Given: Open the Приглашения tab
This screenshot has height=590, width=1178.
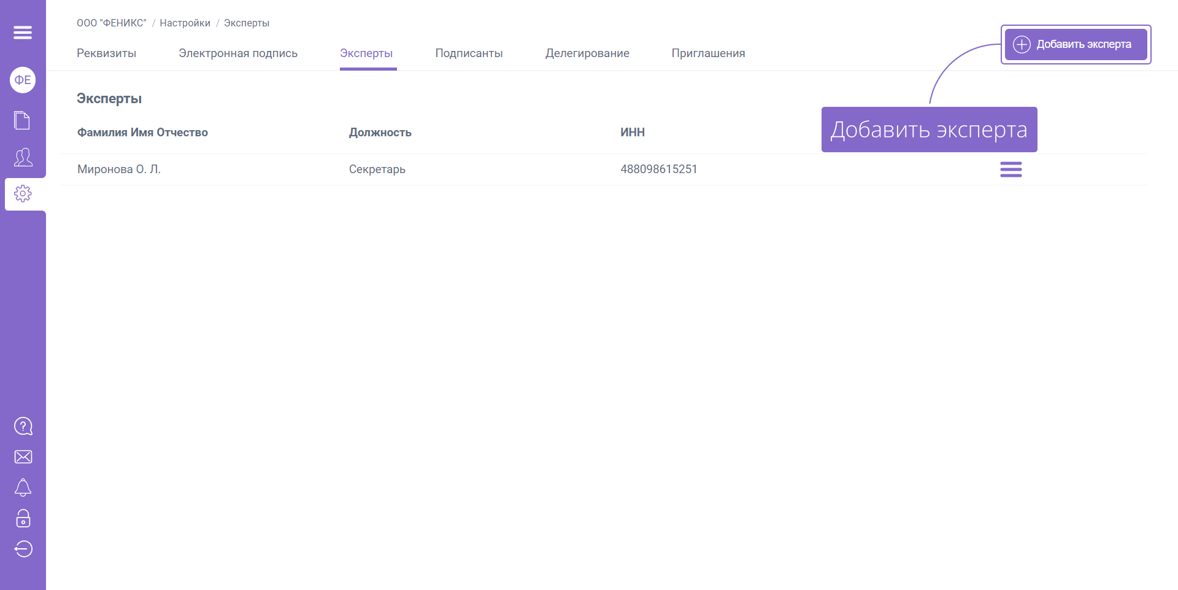Looking at the screenshot, I should click(708, 53).
